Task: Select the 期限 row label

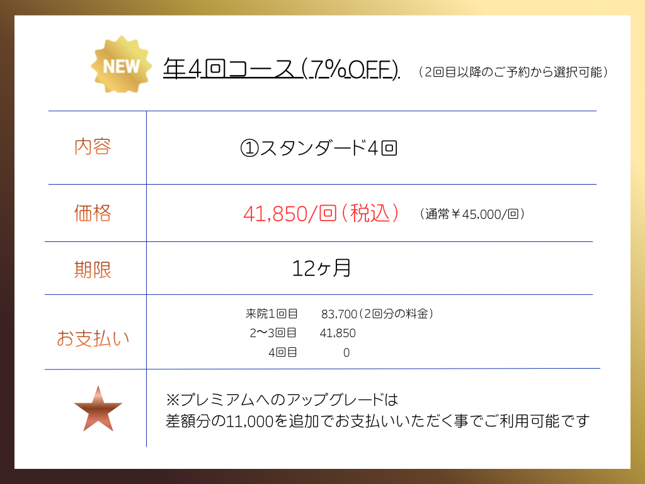Action: coord(93,270)
